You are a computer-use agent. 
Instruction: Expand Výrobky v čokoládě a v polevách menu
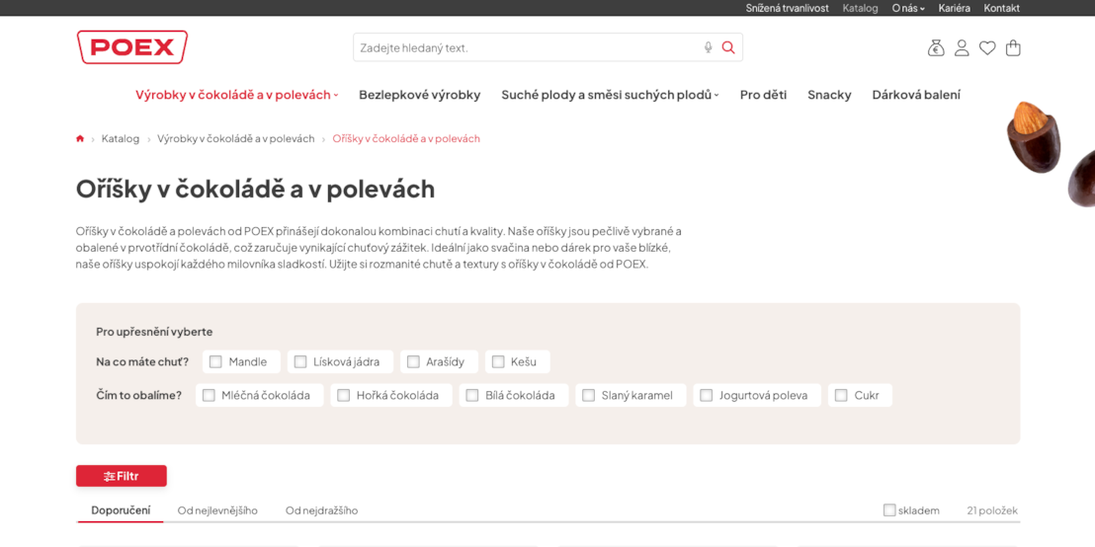tap(237, 95)
